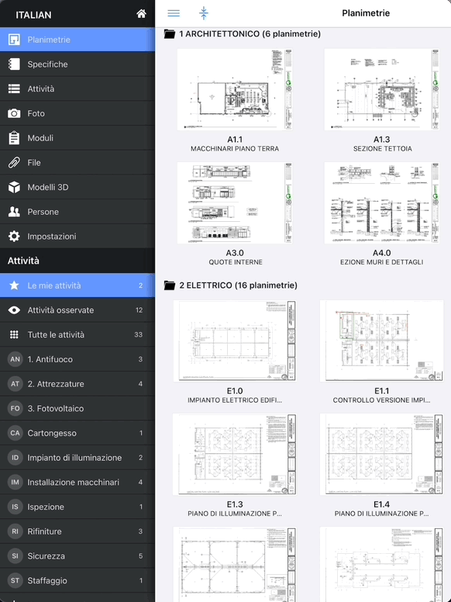The image size is (451, 602).
Task: Click the collapse-all sections icon
Action: [204, 13]
